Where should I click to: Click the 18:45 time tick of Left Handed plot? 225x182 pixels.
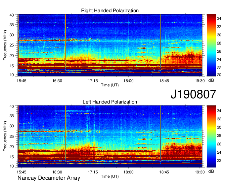[164, 172]
